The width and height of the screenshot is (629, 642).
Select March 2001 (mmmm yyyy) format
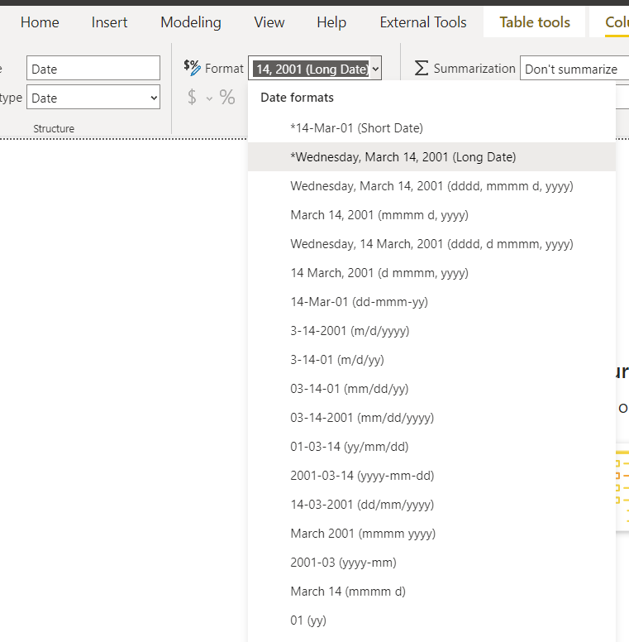tap(432, 534)
